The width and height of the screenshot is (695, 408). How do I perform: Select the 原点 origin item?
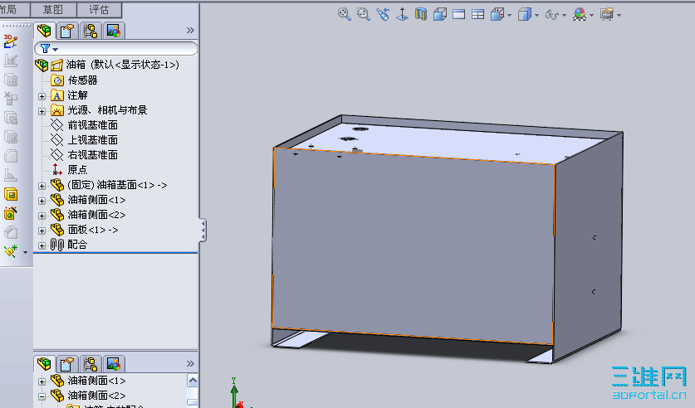pyautogui.click(x=77, y=169)
